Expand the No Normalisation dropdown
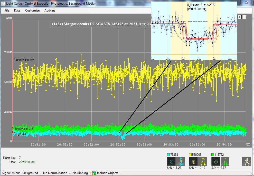 [x=56, y=173]
